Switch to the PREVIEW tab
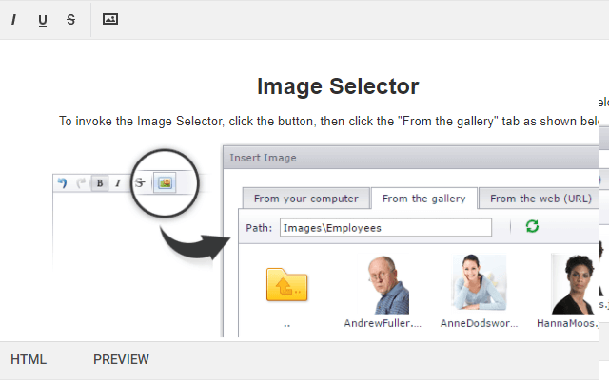 coord(121,359)
